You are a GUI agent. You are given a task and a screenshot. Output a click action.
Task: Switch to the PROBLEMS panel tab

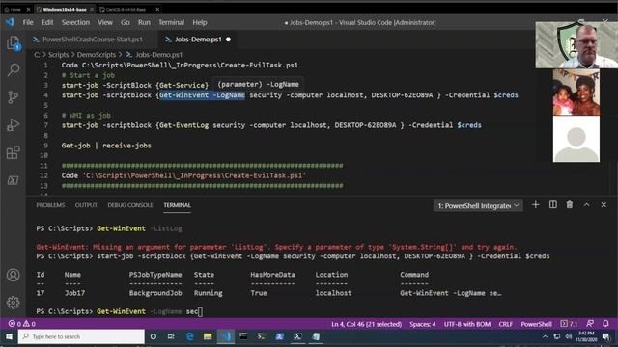click(50, 205)
